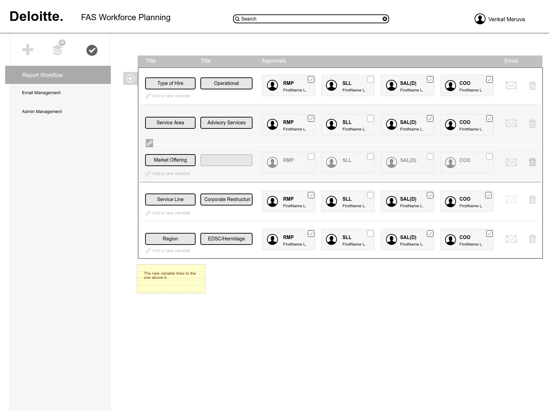The width and height of the screenshot is (549, 411).
Task: Click the Email column header
Action: click(511, 61)
